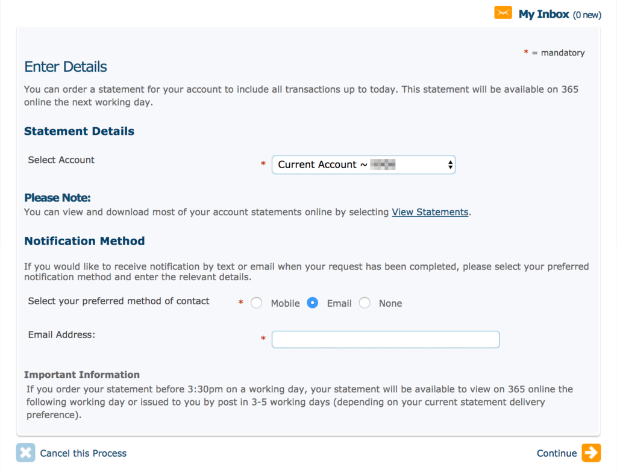Click the (0 new) inbox counter

click(587, 15)
